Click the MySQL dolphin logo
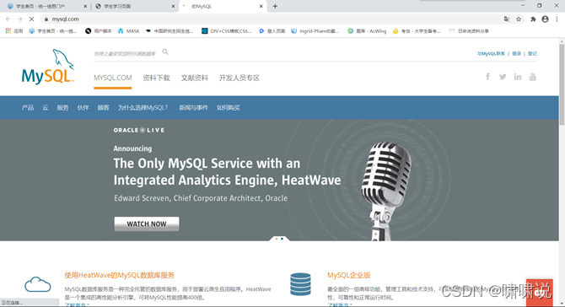The width and height of the screenshot is (565, 307). tap(48, 67)
